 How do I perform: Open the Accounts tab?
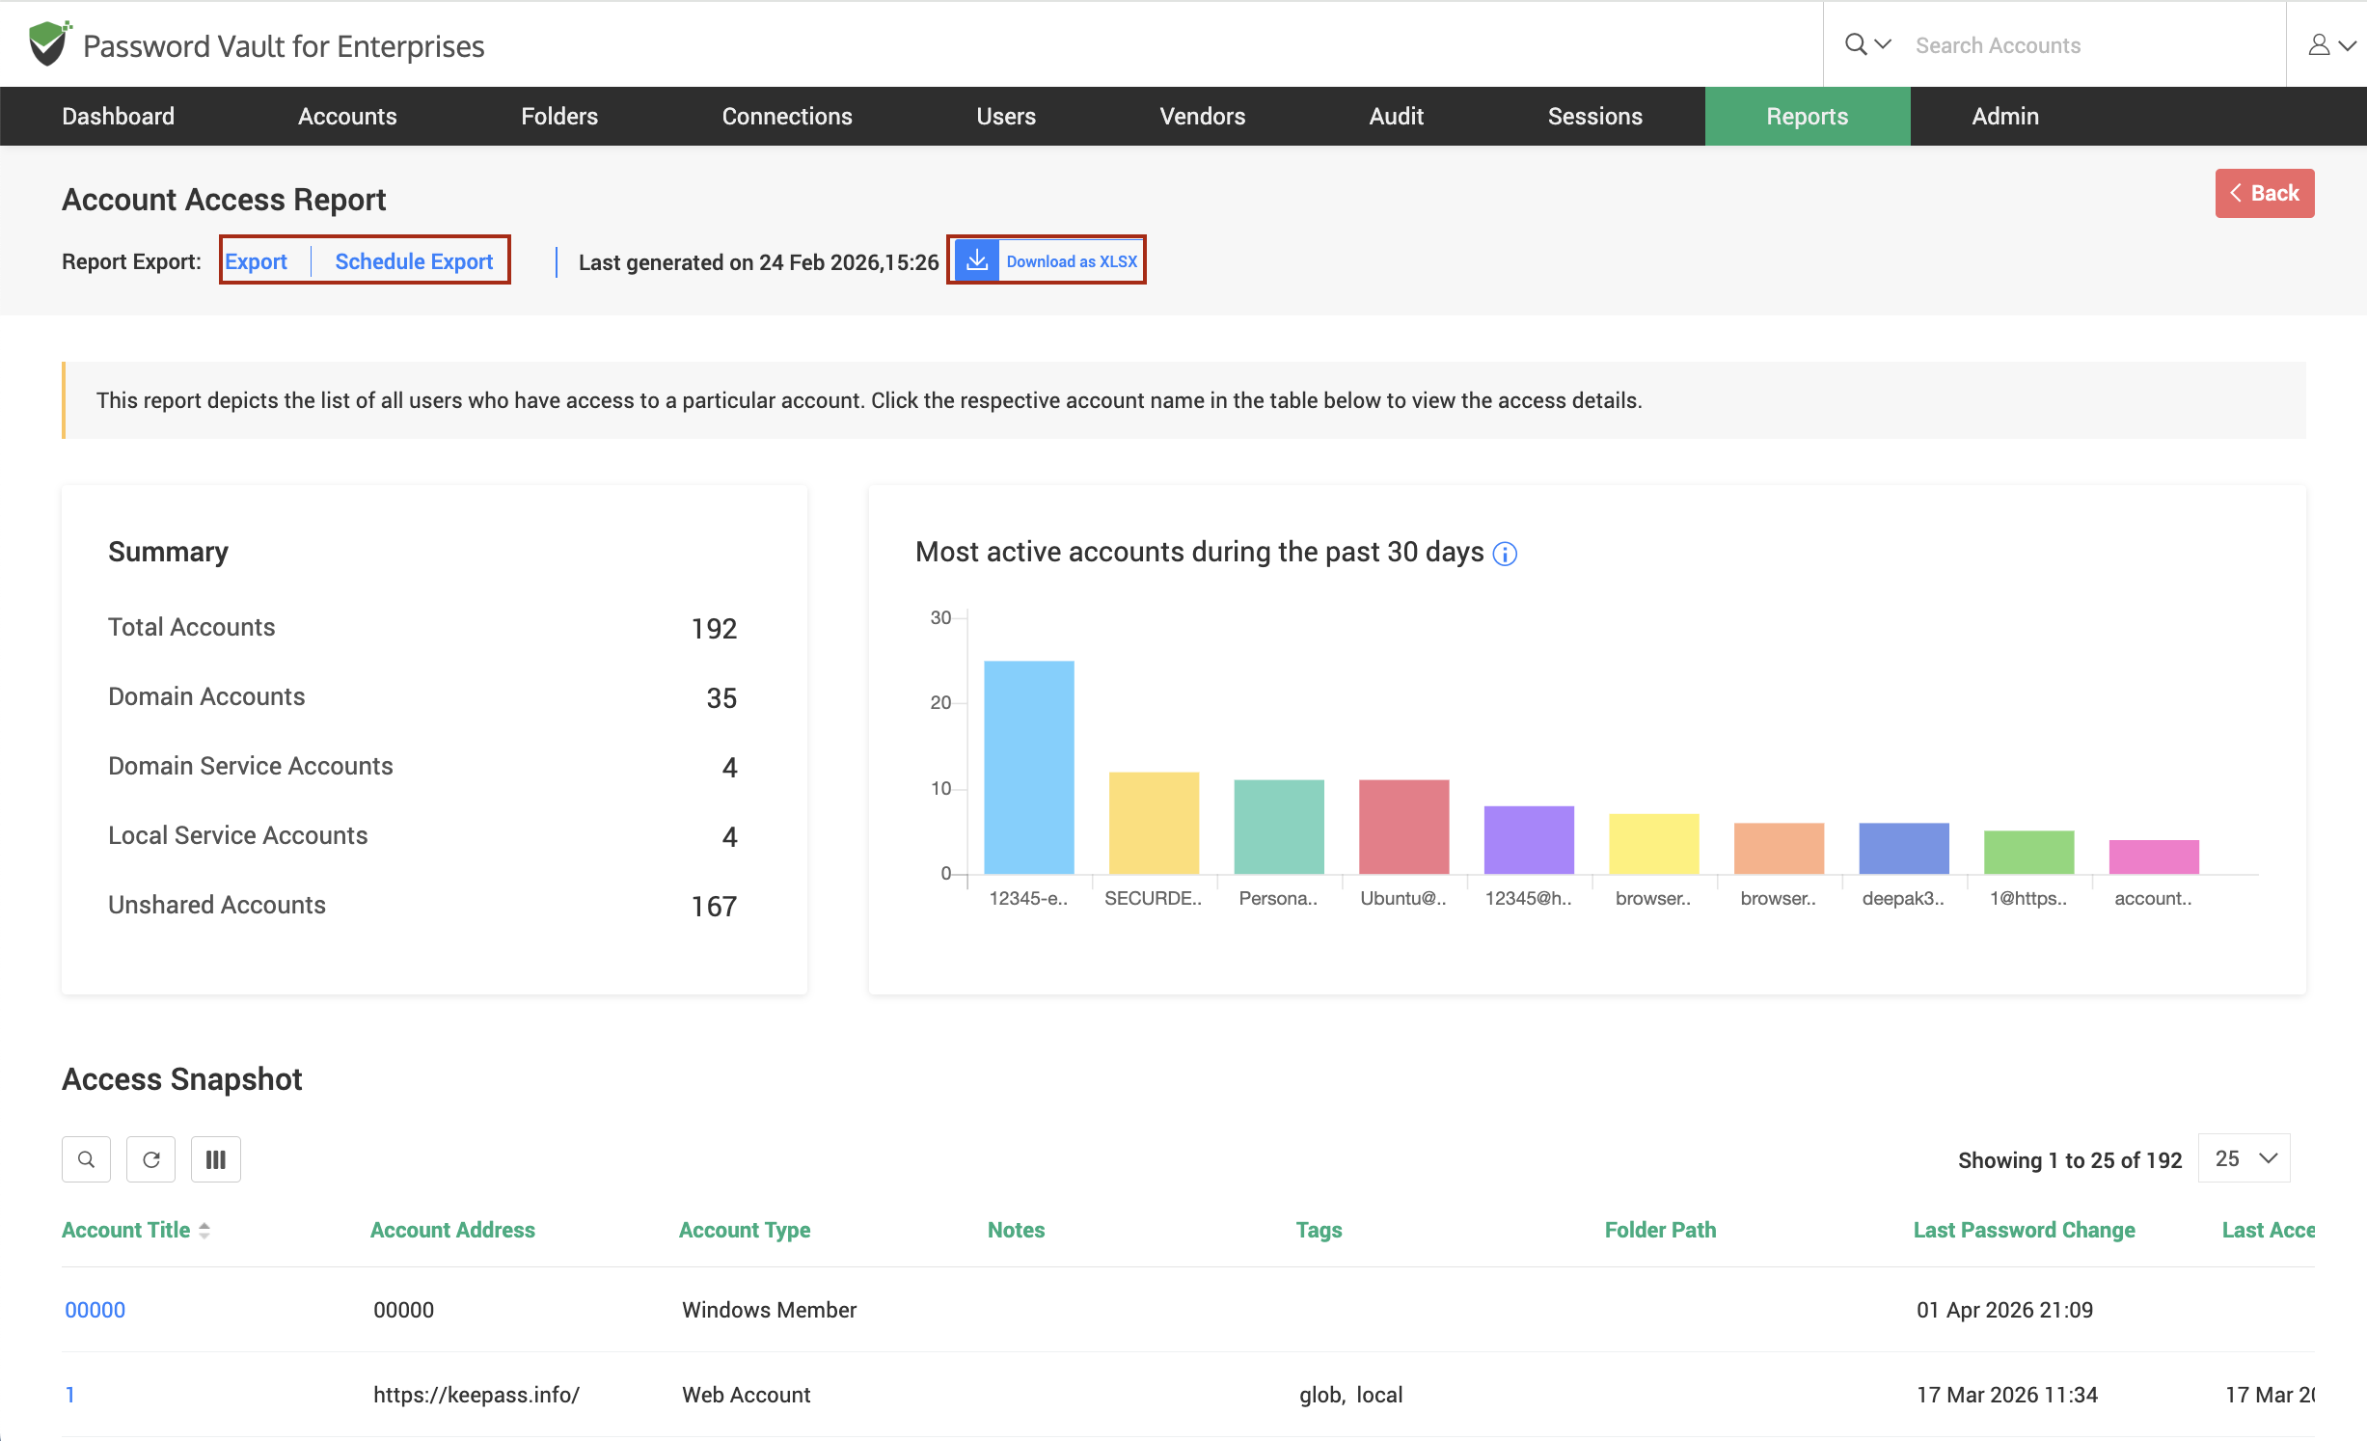(x=347, y=116)
